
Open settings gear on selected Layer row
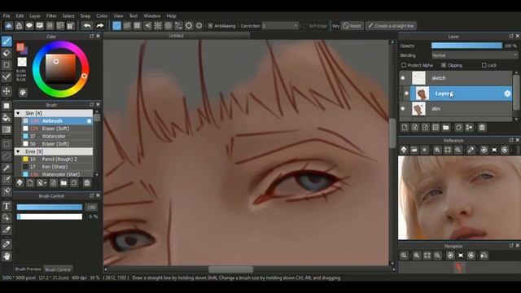pos(507,94)
